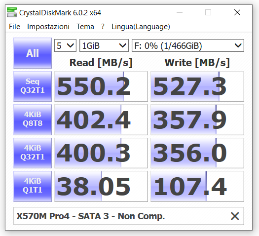This screenshot has height=236, width=259.
Task: Click the CrystalDiskMark app icon in title bar
Action: 12,12
